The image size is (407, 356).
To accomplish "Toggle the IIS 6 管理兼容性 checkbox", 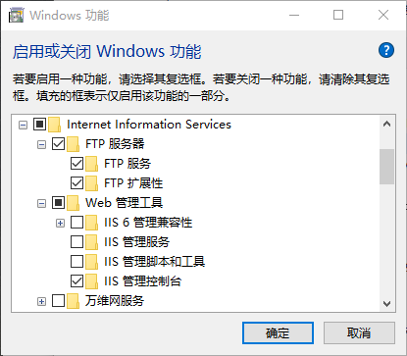I will click(76, 223).
